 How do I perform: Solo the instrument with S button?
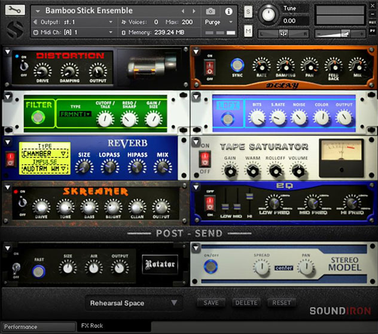[248, 11]
